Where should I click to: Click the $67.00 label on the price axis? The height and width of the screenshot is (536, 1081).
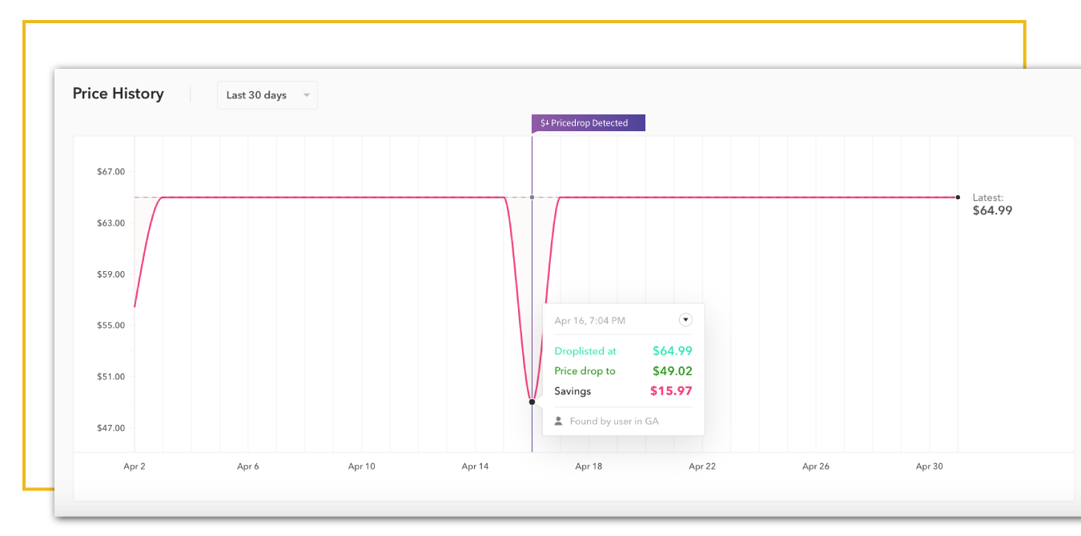coord(111,171)
